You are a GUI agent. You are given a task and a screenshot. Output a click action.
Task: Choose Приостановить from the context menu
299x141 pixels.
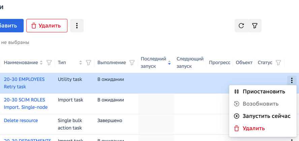[263, 92]
